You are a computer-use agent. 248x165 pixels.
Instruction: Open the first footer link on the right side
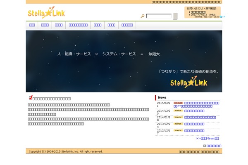point(182,152)
